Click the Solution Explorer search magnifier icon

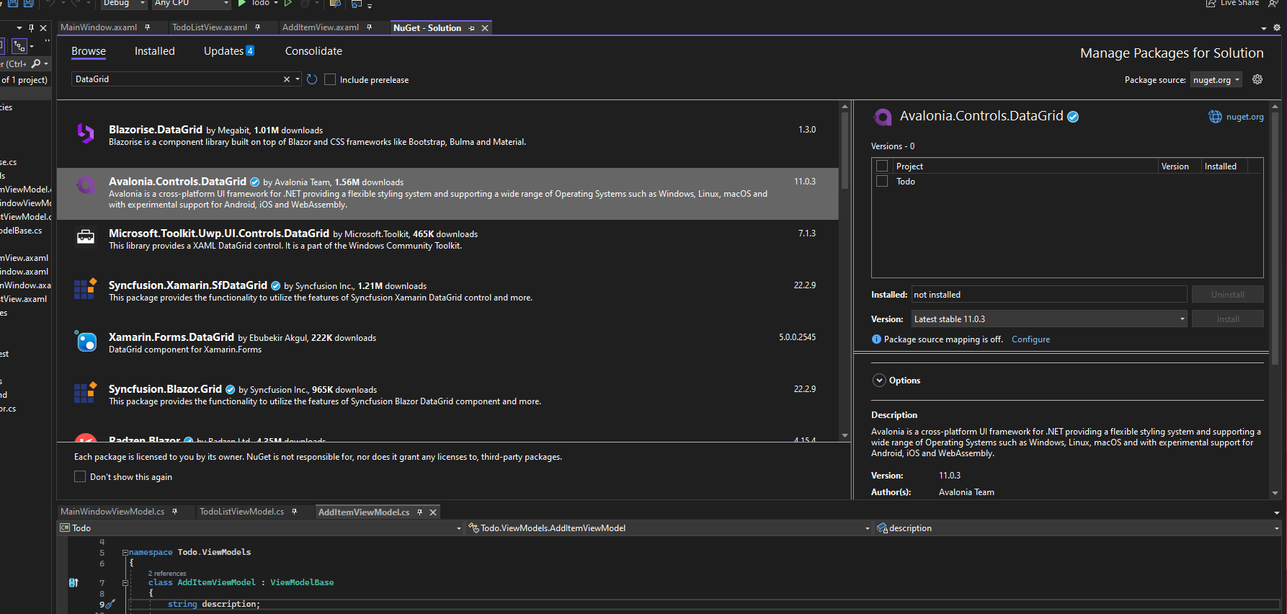click(x=35, y=63)
